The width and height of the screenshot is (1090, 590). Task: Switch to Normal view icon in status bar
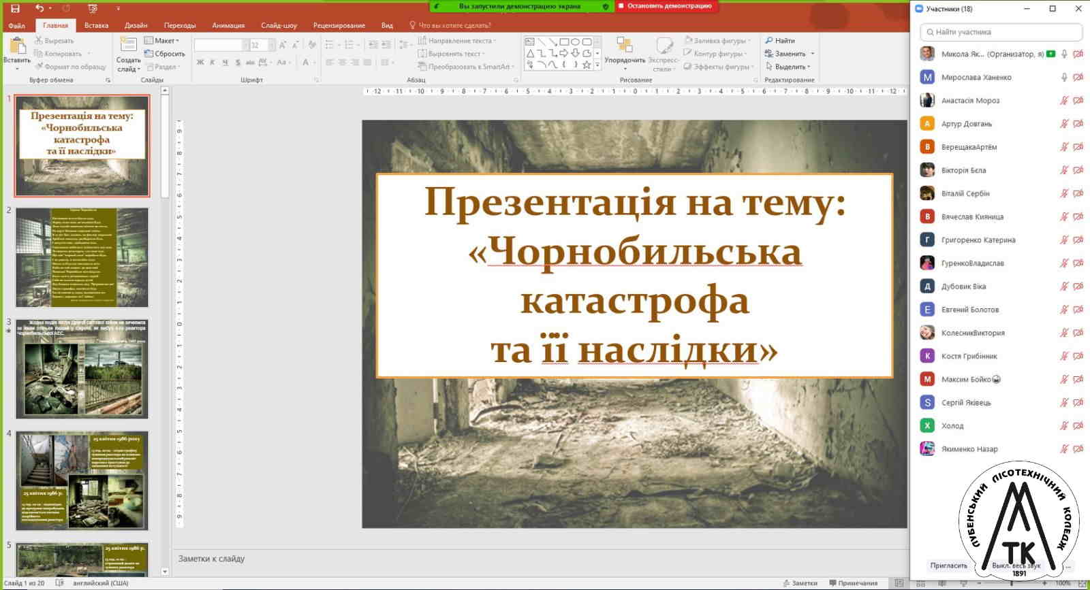pos(899,583)
